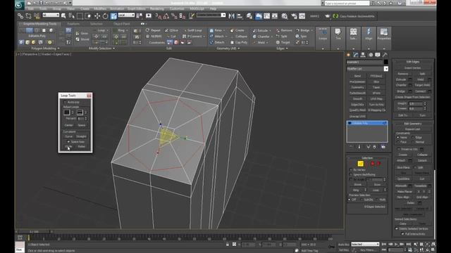Expand the Edges ribbon panel
The image size is (451, 253).
282,48
